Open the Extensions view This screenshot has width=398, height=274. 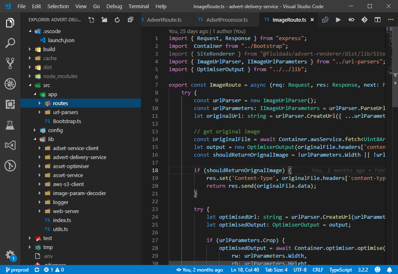[x=10, y=104]
